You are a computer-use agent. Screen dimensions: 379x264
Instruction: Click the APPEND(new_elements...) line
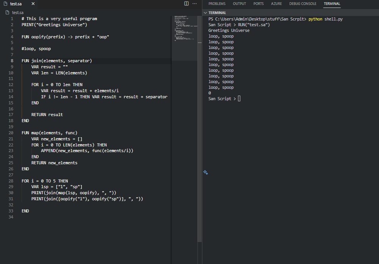coord(87,151)
